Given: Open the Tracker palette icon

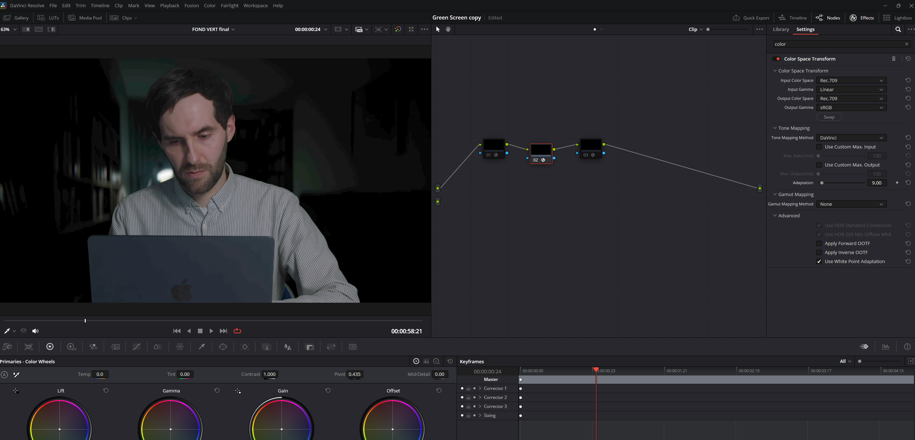Looking at the screenshot, I should (245, 347).
